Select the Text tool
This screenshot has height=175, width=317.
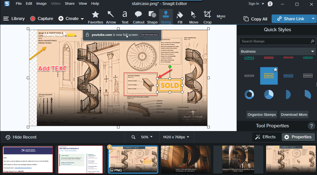coord(125,17)
